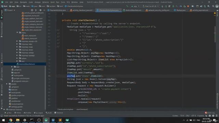Open the Navigate menu
Image resolution: width=219 pixels, height=123 pixels.
click(24, 2)
